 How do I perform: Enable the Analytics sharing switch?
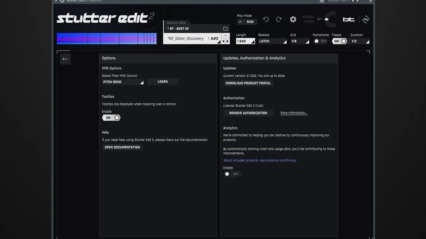click(x=232, y=174)
